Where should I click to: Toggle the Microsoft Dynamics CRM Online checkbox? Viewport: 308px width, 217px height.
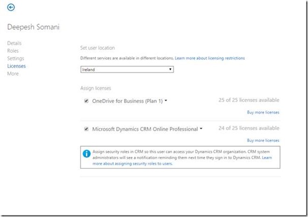[86, 129]
